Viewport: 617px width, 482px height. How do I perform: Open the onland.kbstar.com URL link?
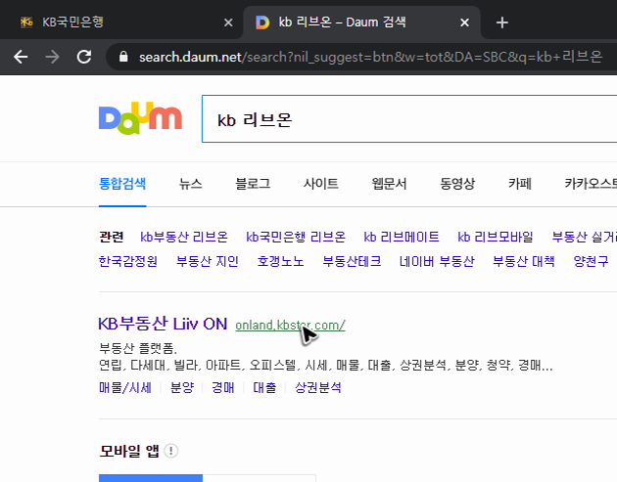(291, 326)
